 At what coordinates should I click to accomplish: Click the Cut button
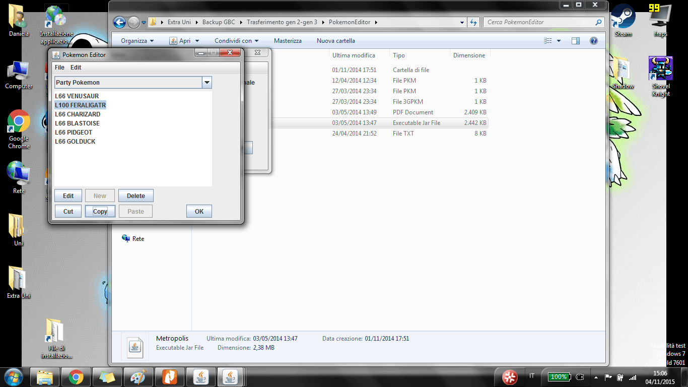(x=68, y=211)
